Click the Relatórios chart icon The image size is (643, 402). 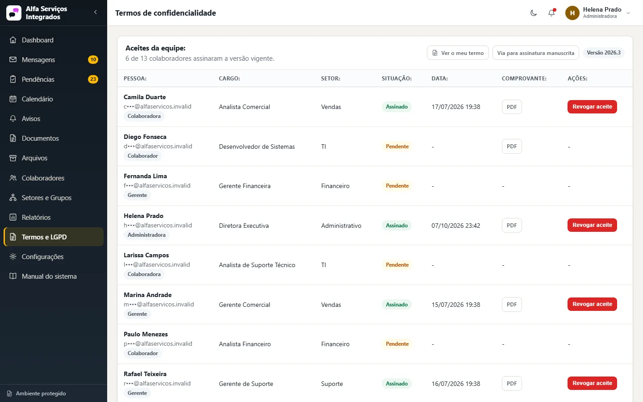tap(13, 217)
